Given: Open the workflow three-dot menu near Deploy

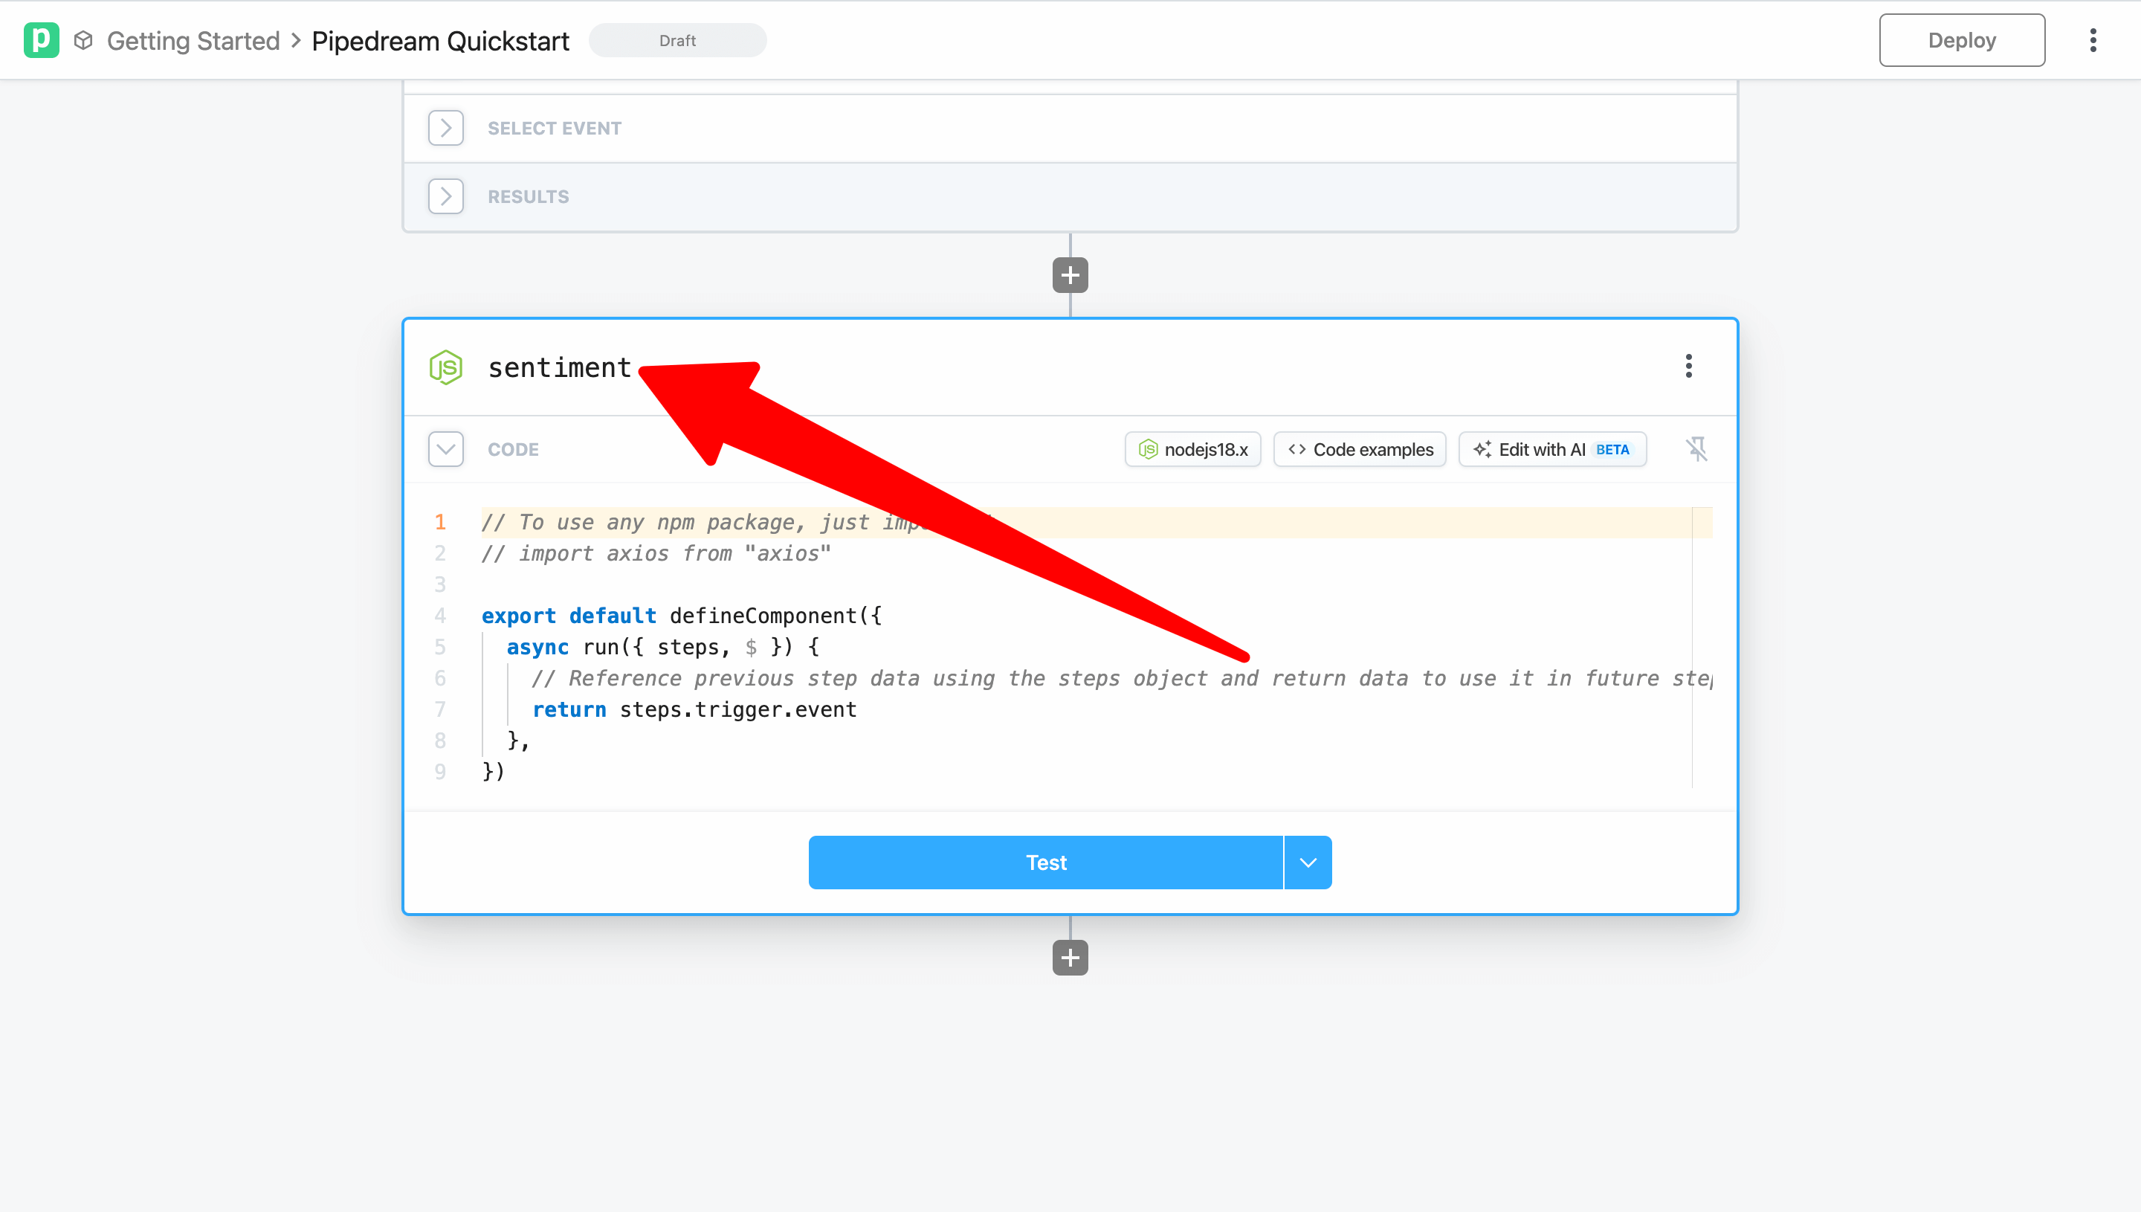Looking at the screenshot, I should pos(2093,39).
